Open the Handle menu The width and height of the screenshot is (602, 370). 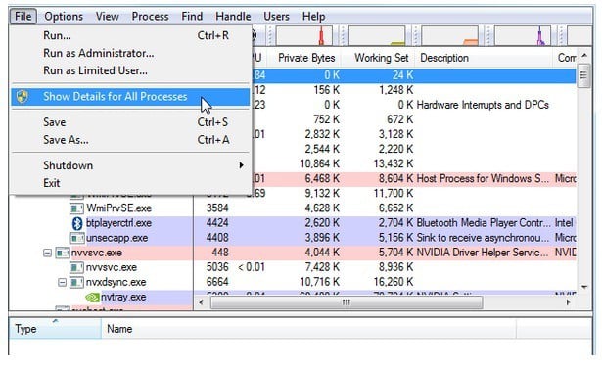tap(233, 16)
